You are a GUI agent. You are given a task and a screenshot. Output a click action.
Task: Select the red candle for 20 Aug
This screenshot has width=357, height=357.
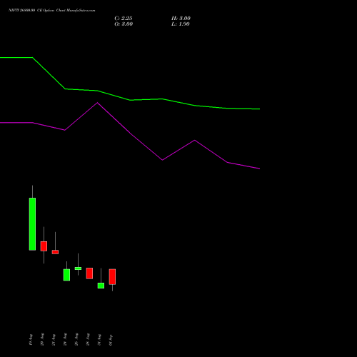pos(44,246)
